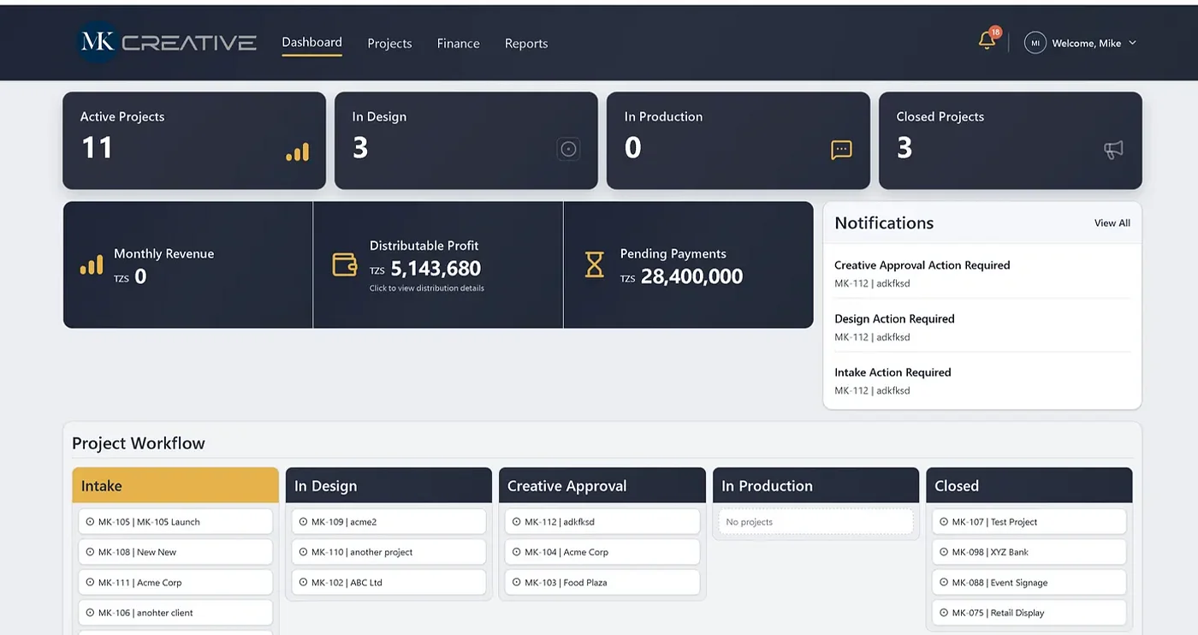Open the In Production summary card label
Screen dimensions: 1198x635
point(663,116)
